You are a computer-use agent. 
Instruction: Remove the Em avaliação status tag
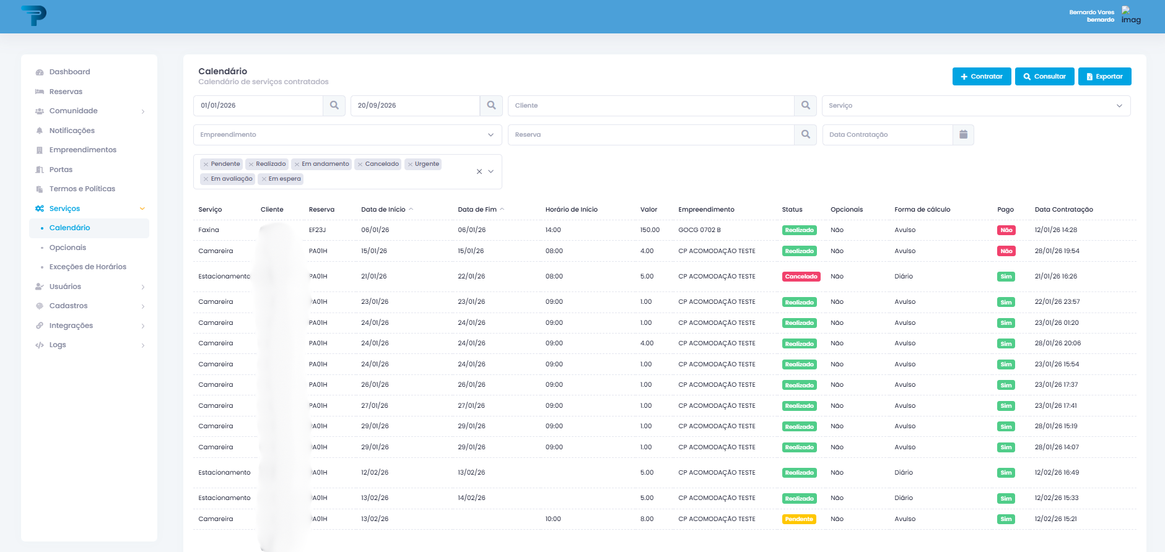pos(206,179)
